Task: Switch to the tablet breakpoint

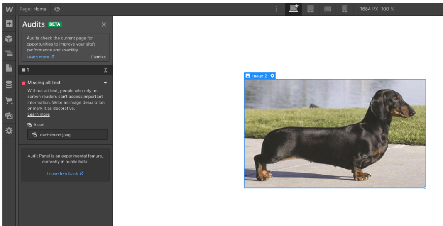Action: 311,9
